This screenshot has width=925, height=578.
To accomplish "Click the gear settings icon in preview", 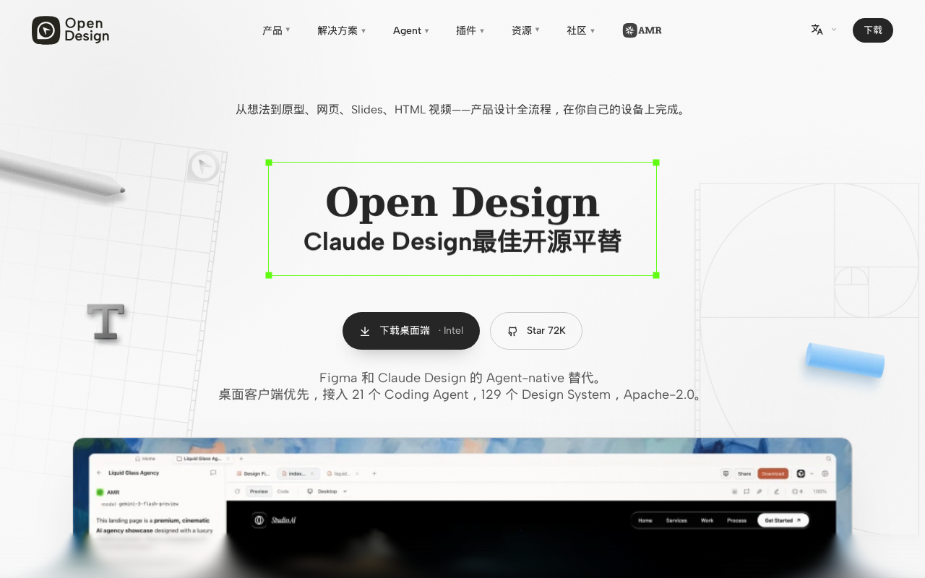I will point(825,474).
